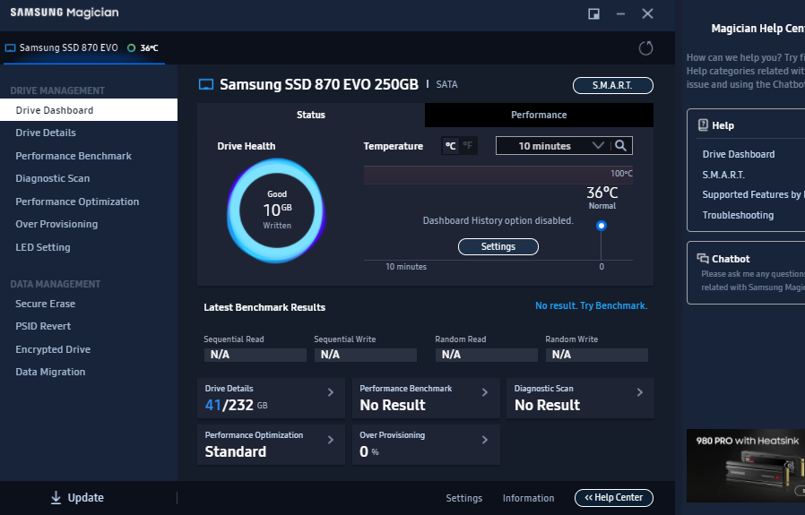Click the Sequential Read N/A value

point(255,355)
